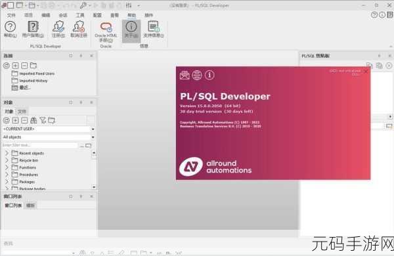Open the All objects dropdown
The image size is (394, 256).
pos(93,137)
